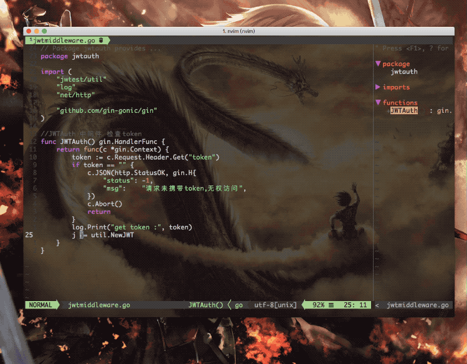
Task: Click the log.Print("get token :", token) line
Action: tap(132, 227)
